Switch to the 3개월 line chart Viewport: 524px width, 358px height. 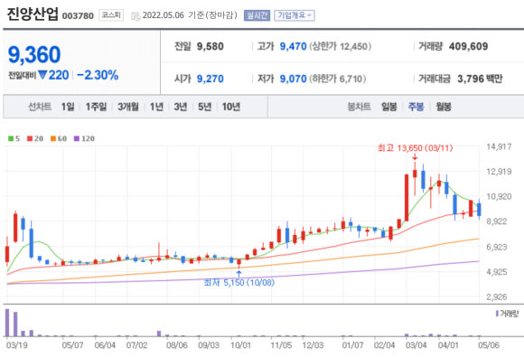tap(128, 107)
